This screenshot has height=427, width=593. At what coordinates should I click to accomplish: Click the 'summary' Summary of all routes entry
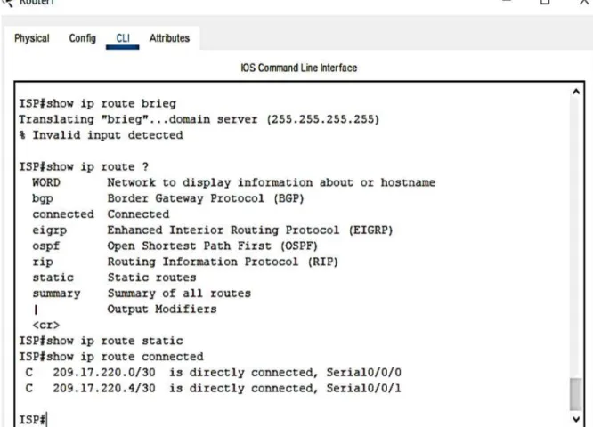click(x=142, y=294)
